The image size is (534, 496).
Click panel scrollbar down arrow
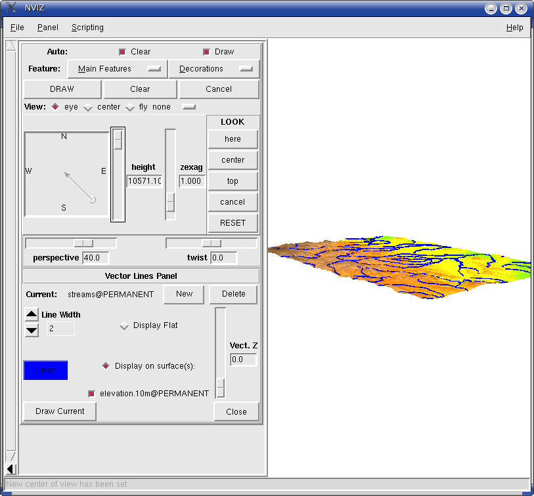point(11,456)
